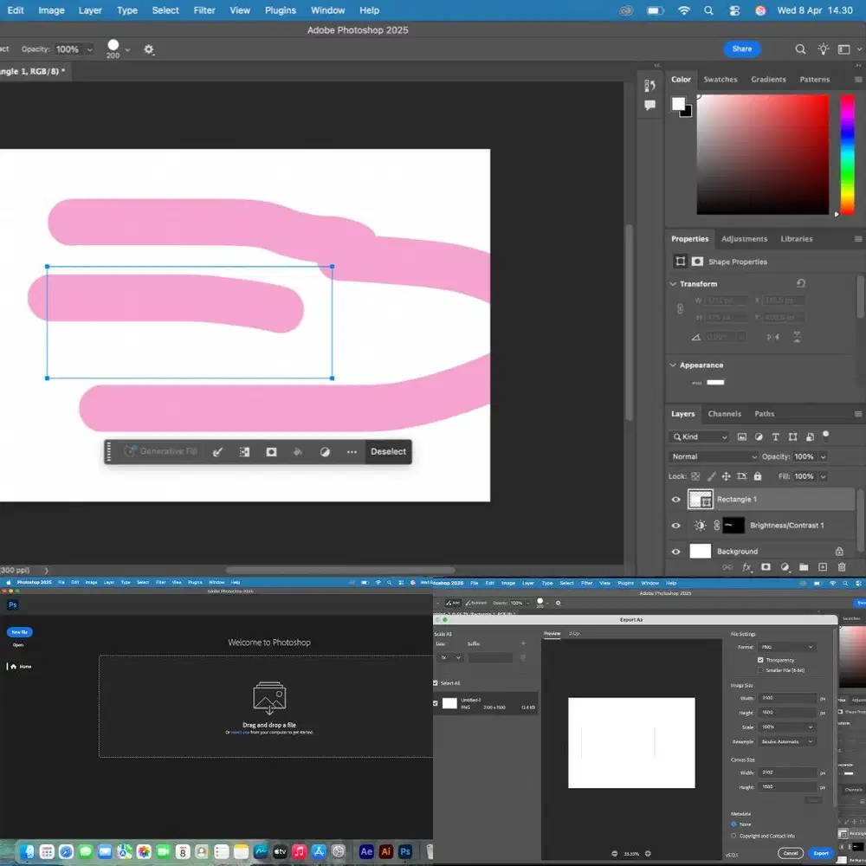Create a new group folder in Layers panel
866x866 pixels.
(x=804, y=567)
